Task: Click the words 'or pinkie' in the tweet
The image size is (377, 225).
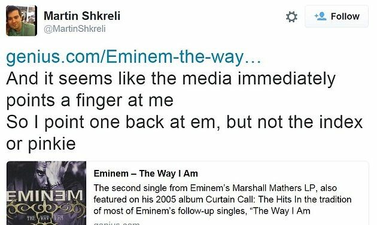Action: click(41, 144)
